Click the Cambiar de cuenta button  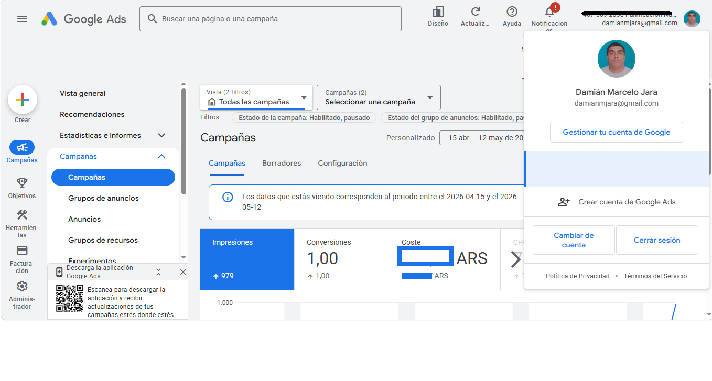[574, 240]
